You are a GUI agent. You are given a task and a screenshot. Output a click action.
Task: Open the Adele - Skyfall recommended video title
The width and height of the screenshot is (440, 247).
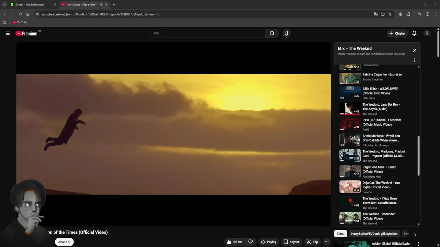pos(390,244)
